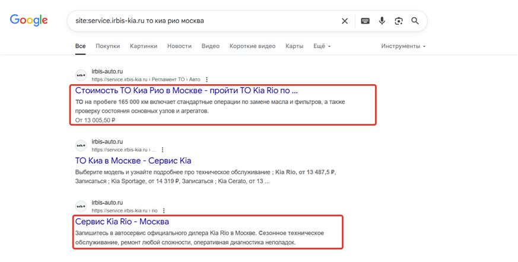518x262 pixels.
Task: Click Kia favicon of first result
Action: tap(81, 75)
